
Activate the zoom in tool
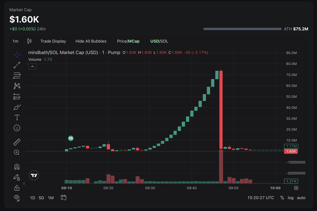tap(17, 152)
